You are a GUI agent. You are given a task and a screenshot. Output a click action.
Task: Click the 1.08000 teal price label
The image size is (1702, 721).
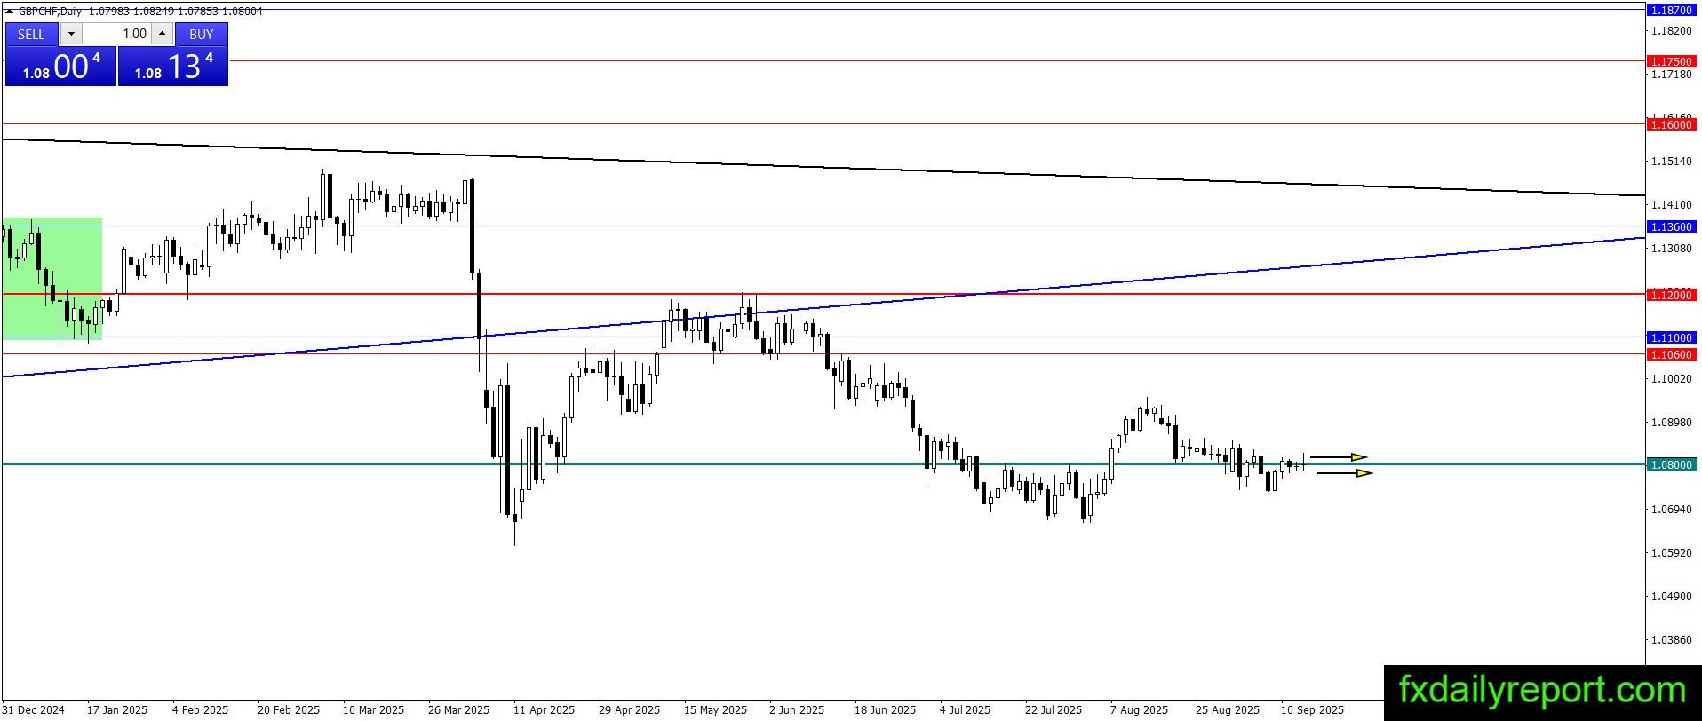[1672, 464]
